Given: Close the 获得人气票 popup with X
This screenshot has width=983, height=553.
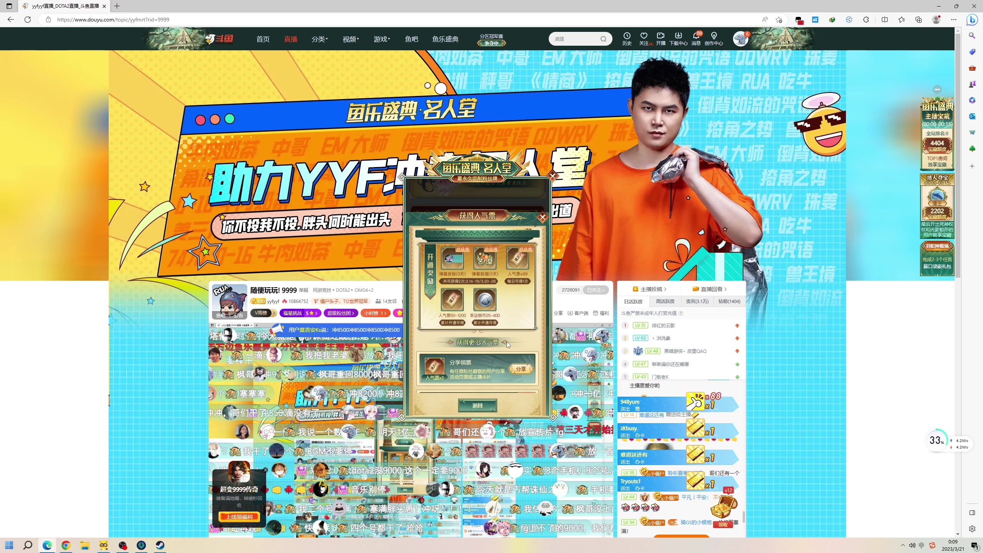Looking at the screenshot, I should point(543,218).
